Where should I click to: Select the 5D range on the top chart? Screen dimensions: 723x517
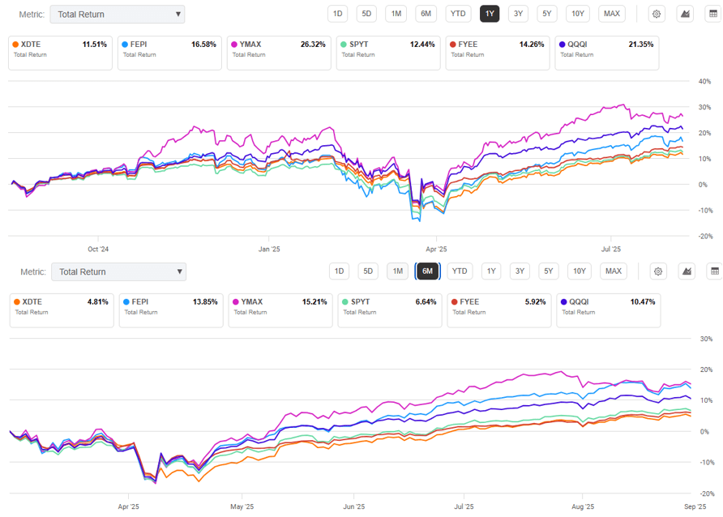coord(367,14)
